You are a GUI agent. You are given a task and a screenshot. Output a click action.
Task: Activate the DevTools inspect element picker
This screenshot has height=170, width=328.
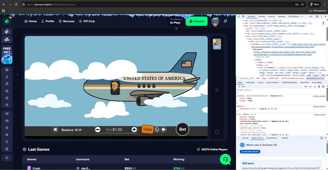click(x=239, y=16)
